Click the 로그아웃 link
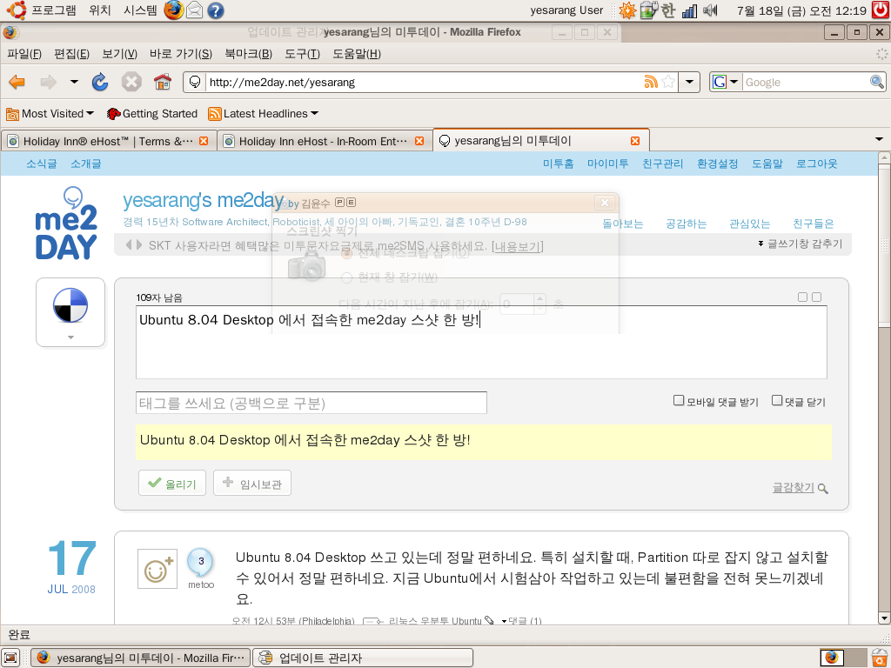Viewport: 891px width, 668px height. [x=816, y=164]
